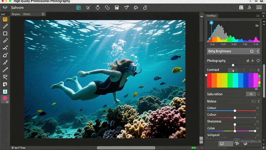Collapse the Brightness section with the chevron
This screenshot has height=150, width=266.
coord(258,51)
